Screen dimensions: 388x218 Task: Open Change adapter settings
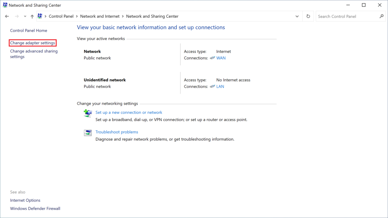pyautogui.click(x=33, y=43)
